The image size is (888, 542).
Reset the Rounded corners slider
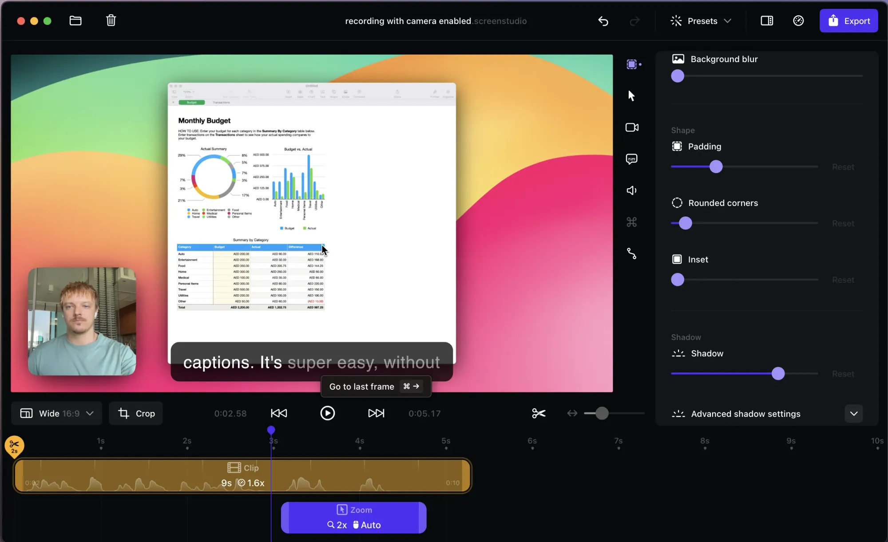click(x=844, y=223)
